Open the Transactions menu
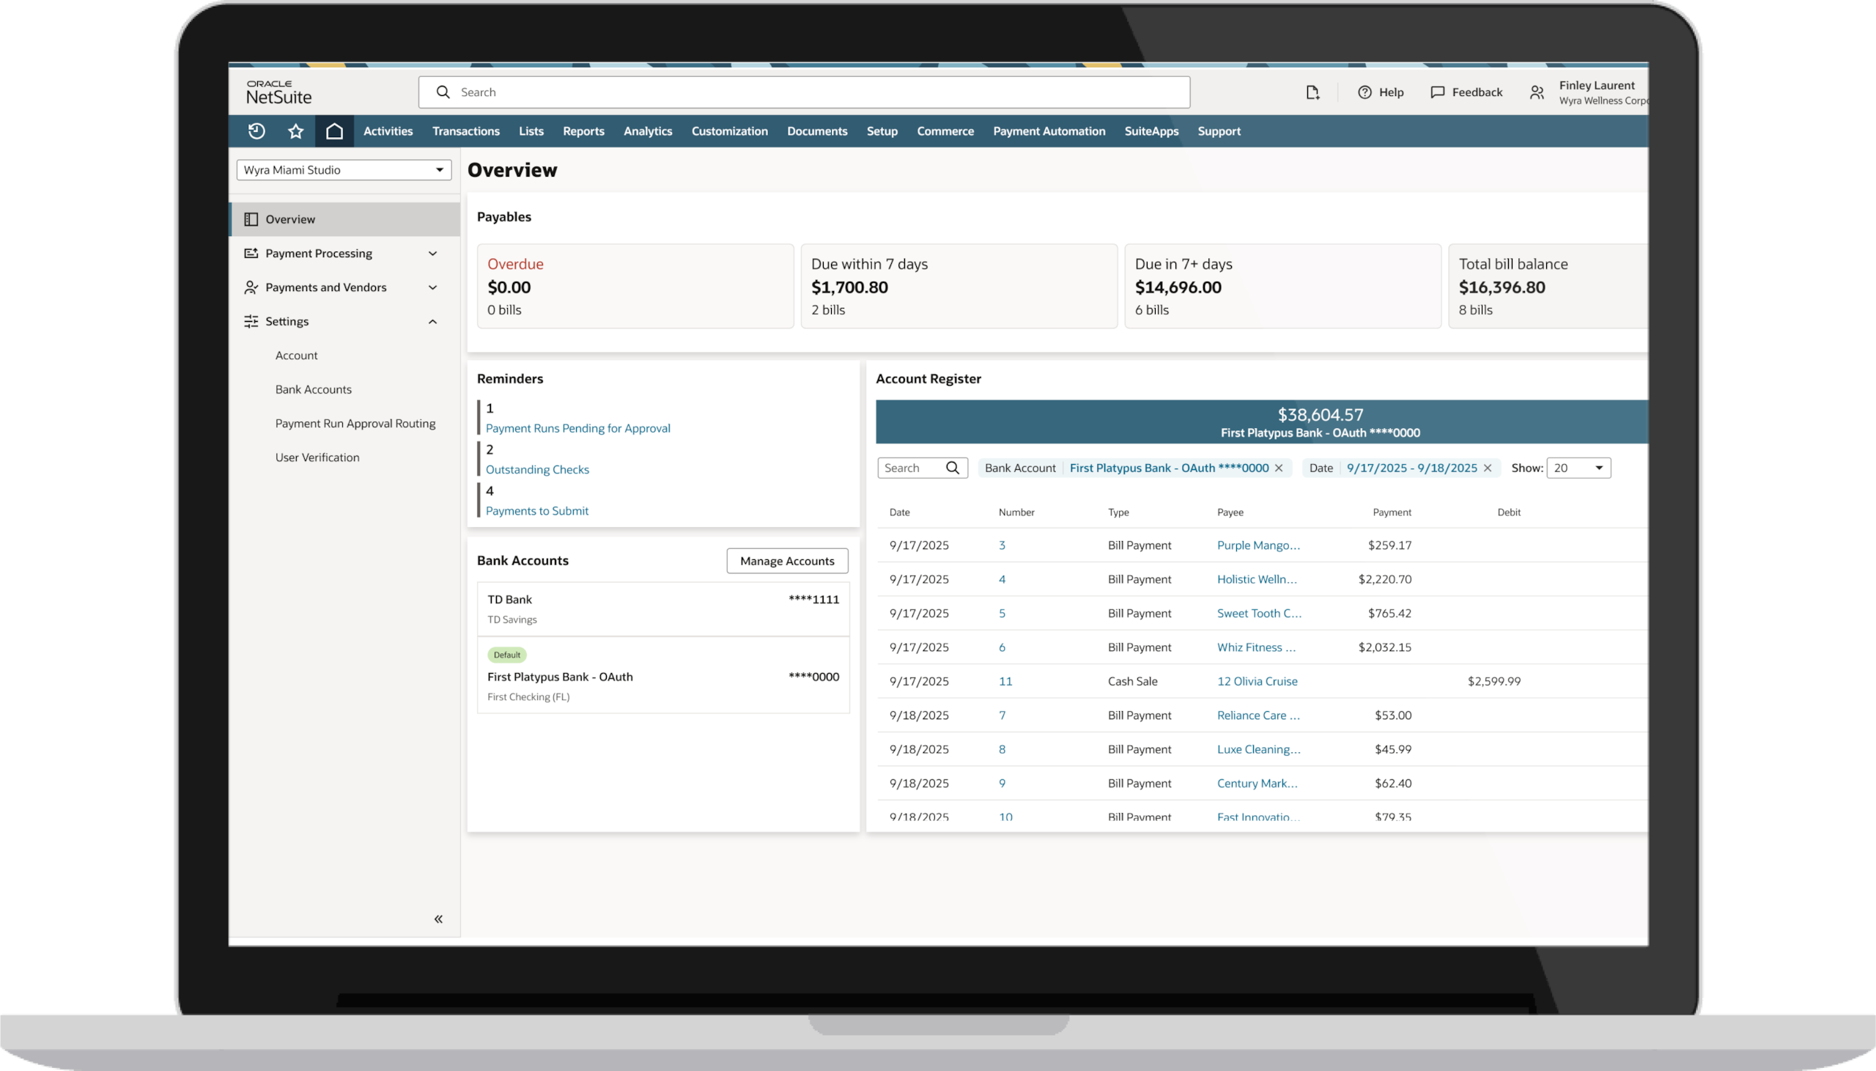The image size is (1876, 1071). coord(465,131)
